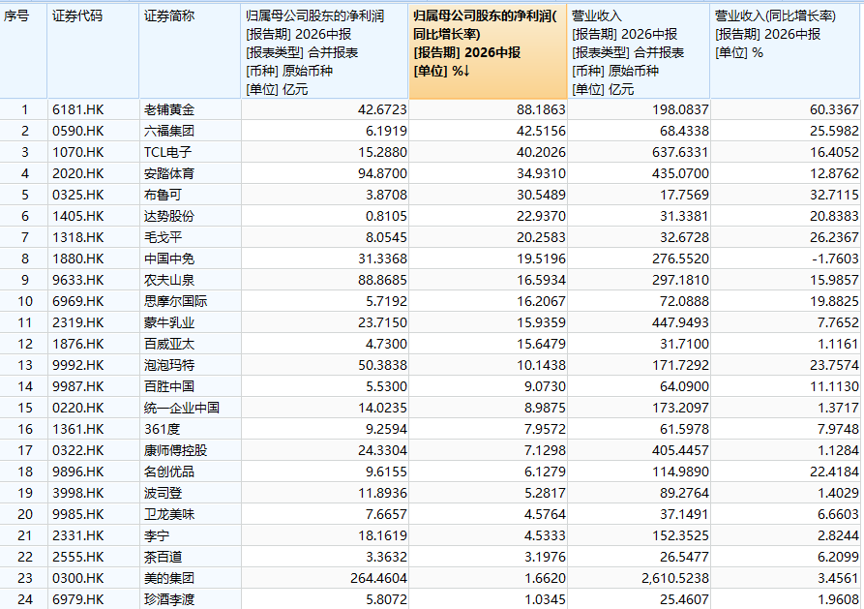Select revenue value 637.6331
This screenshot has width=864, height=609.
[680, 152]
